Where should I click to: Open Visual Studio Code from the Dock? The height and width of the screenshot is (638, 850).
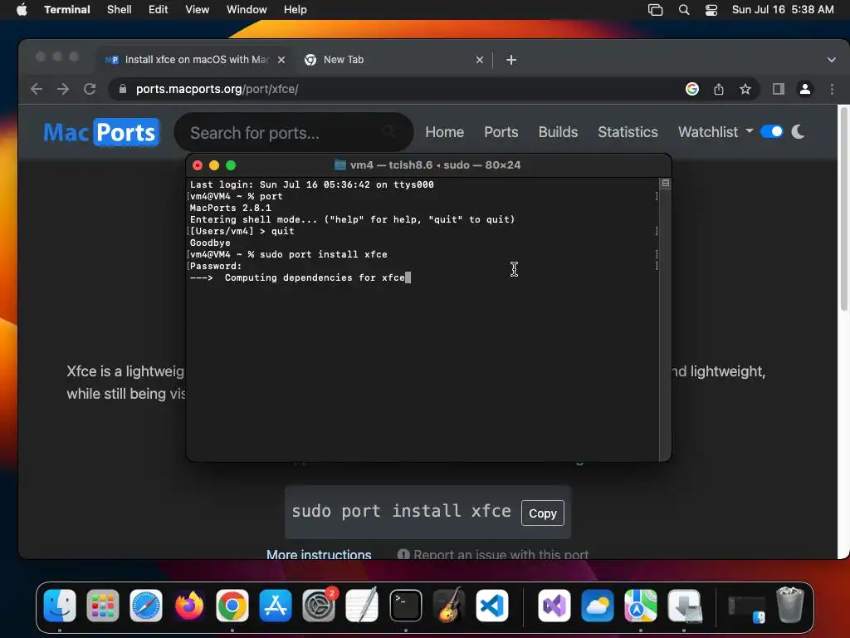(x=492, y=606)
